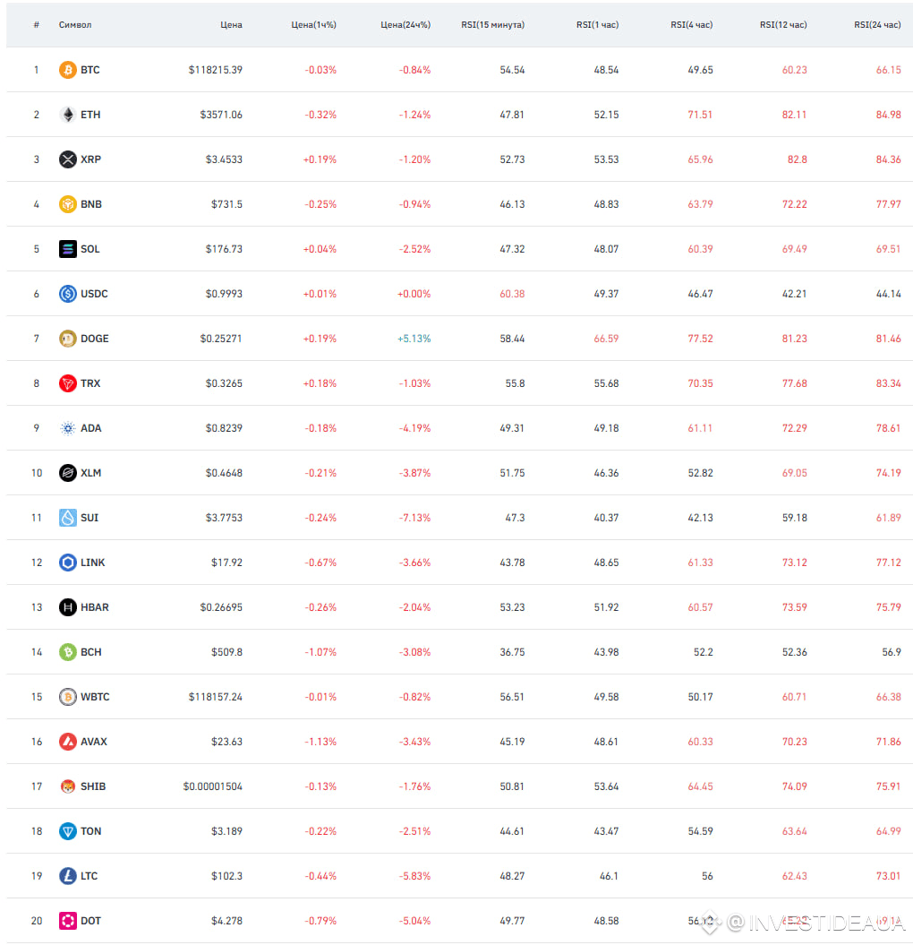913x945 pixels.
Task: Click the SHIB dog face icon
Action: [x=67, y=786]
